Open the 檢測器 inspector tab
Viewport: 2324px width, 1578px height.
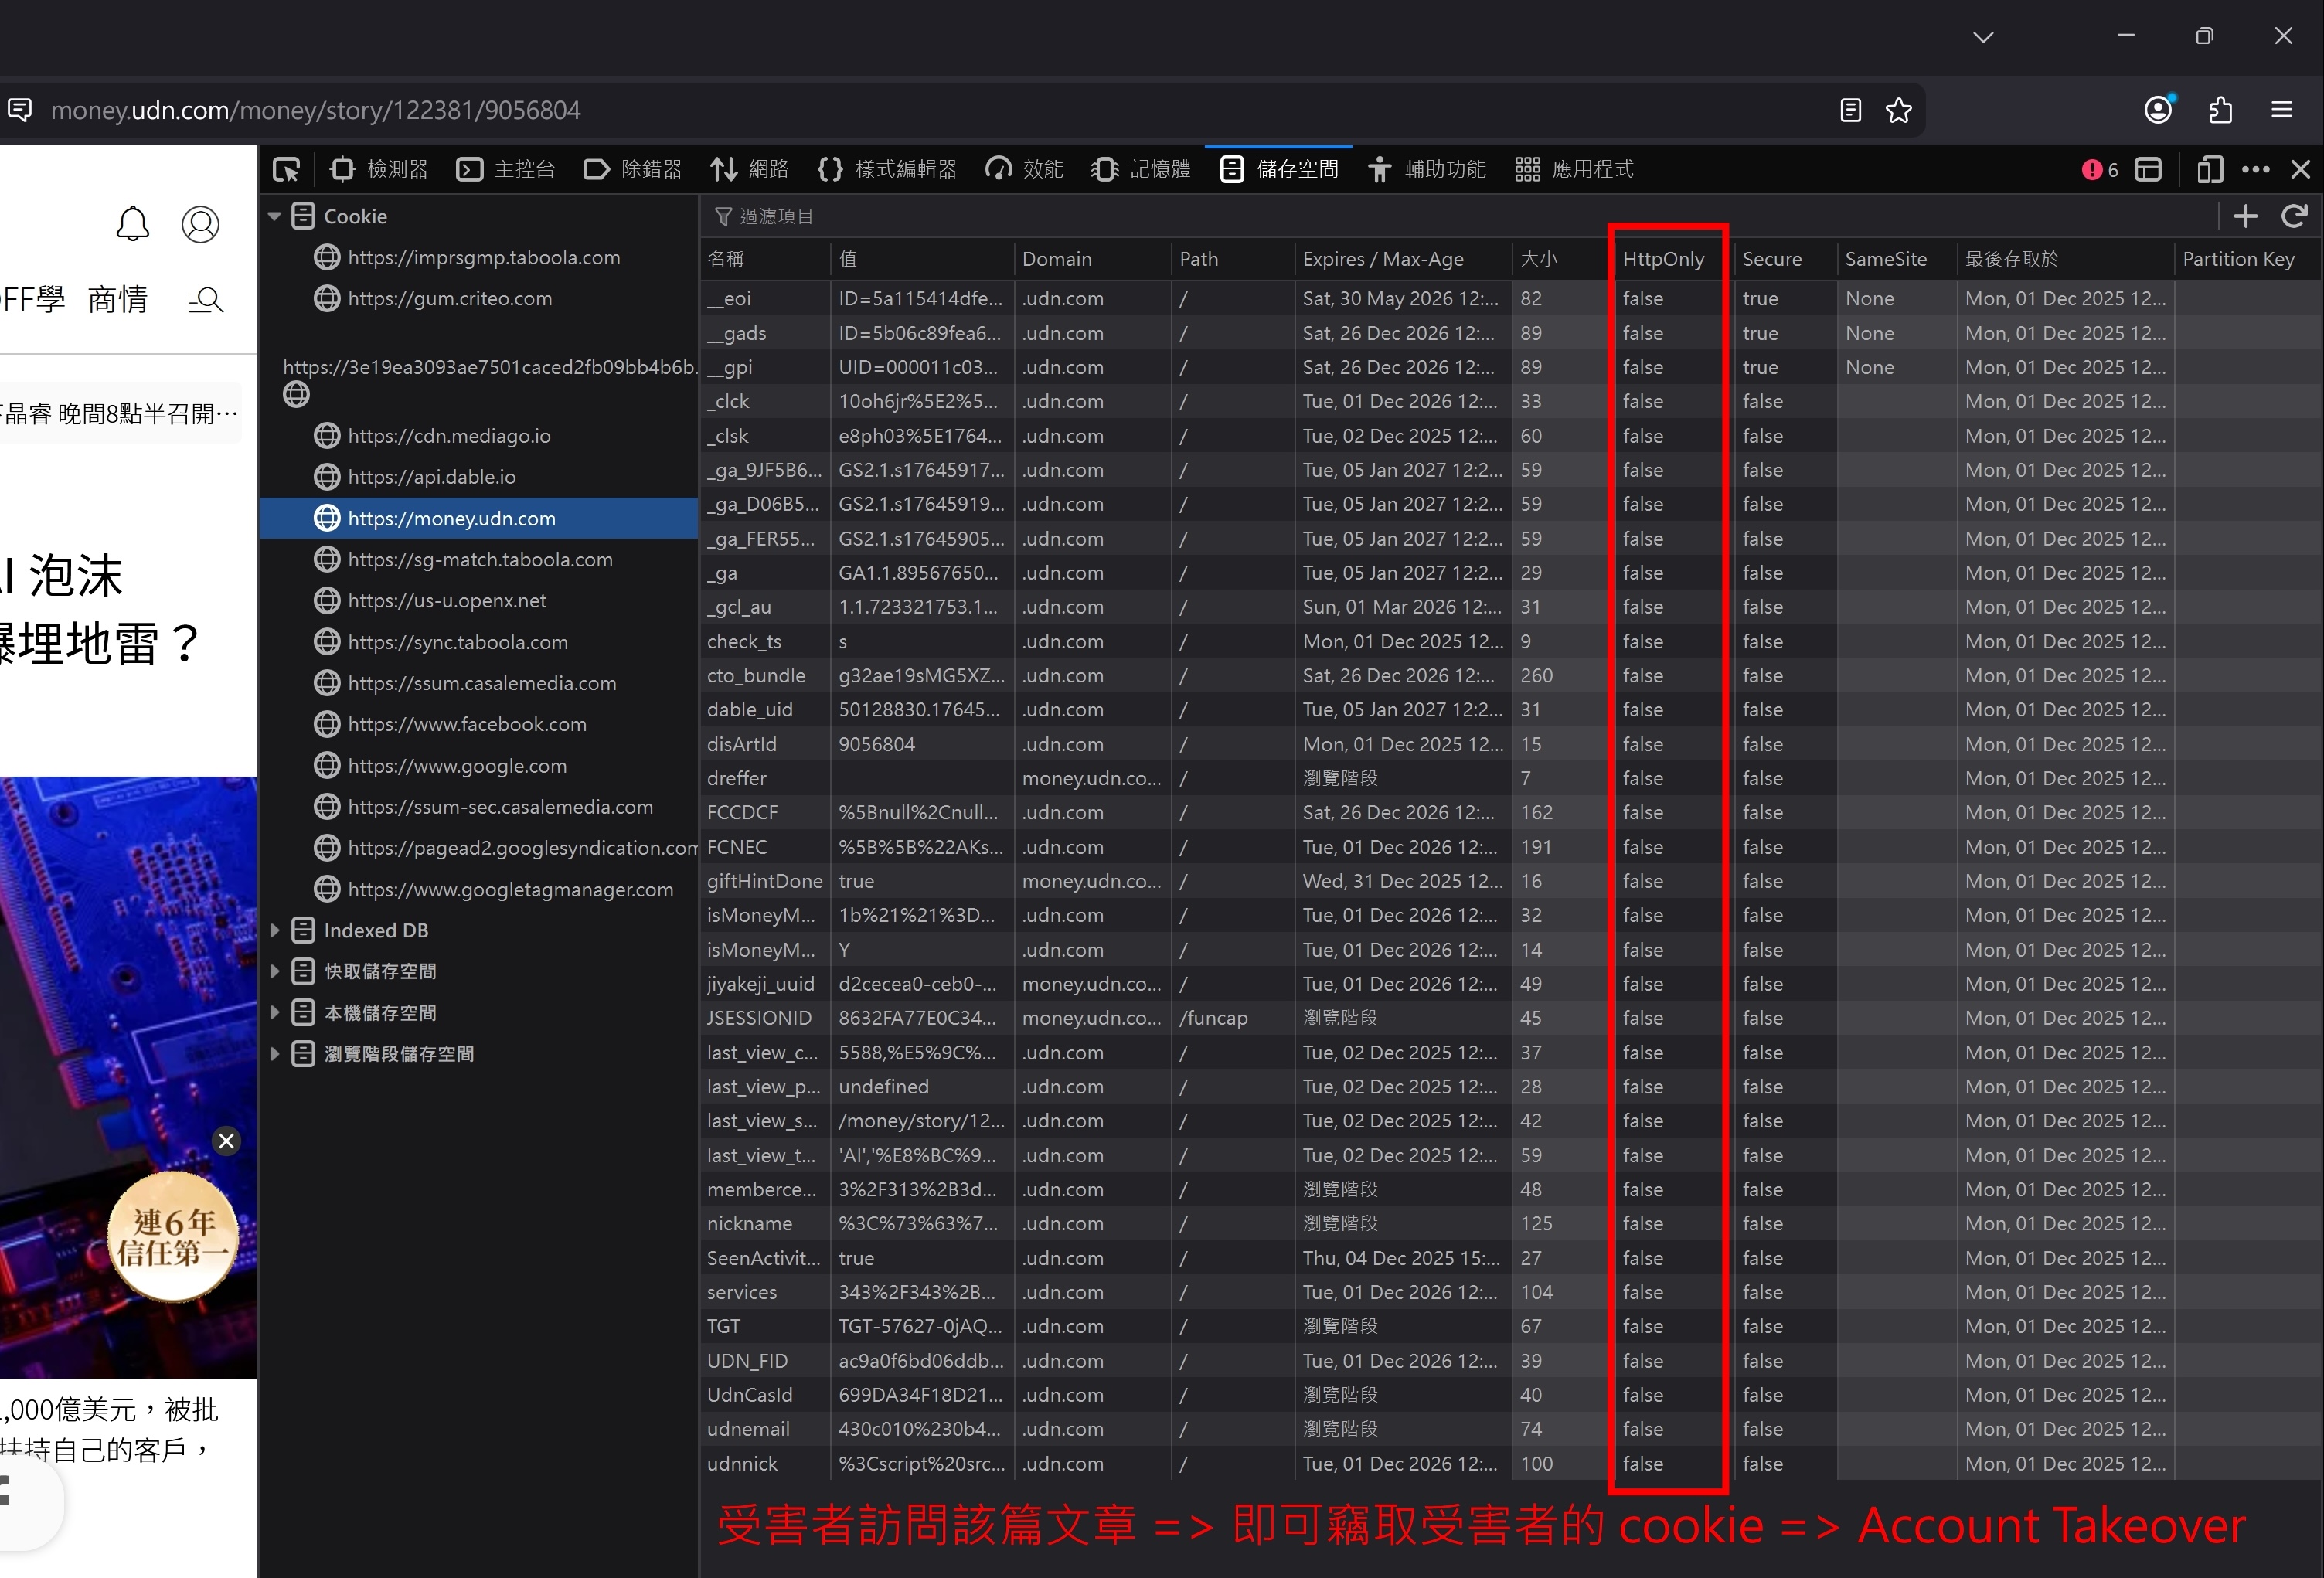point(380,170)
